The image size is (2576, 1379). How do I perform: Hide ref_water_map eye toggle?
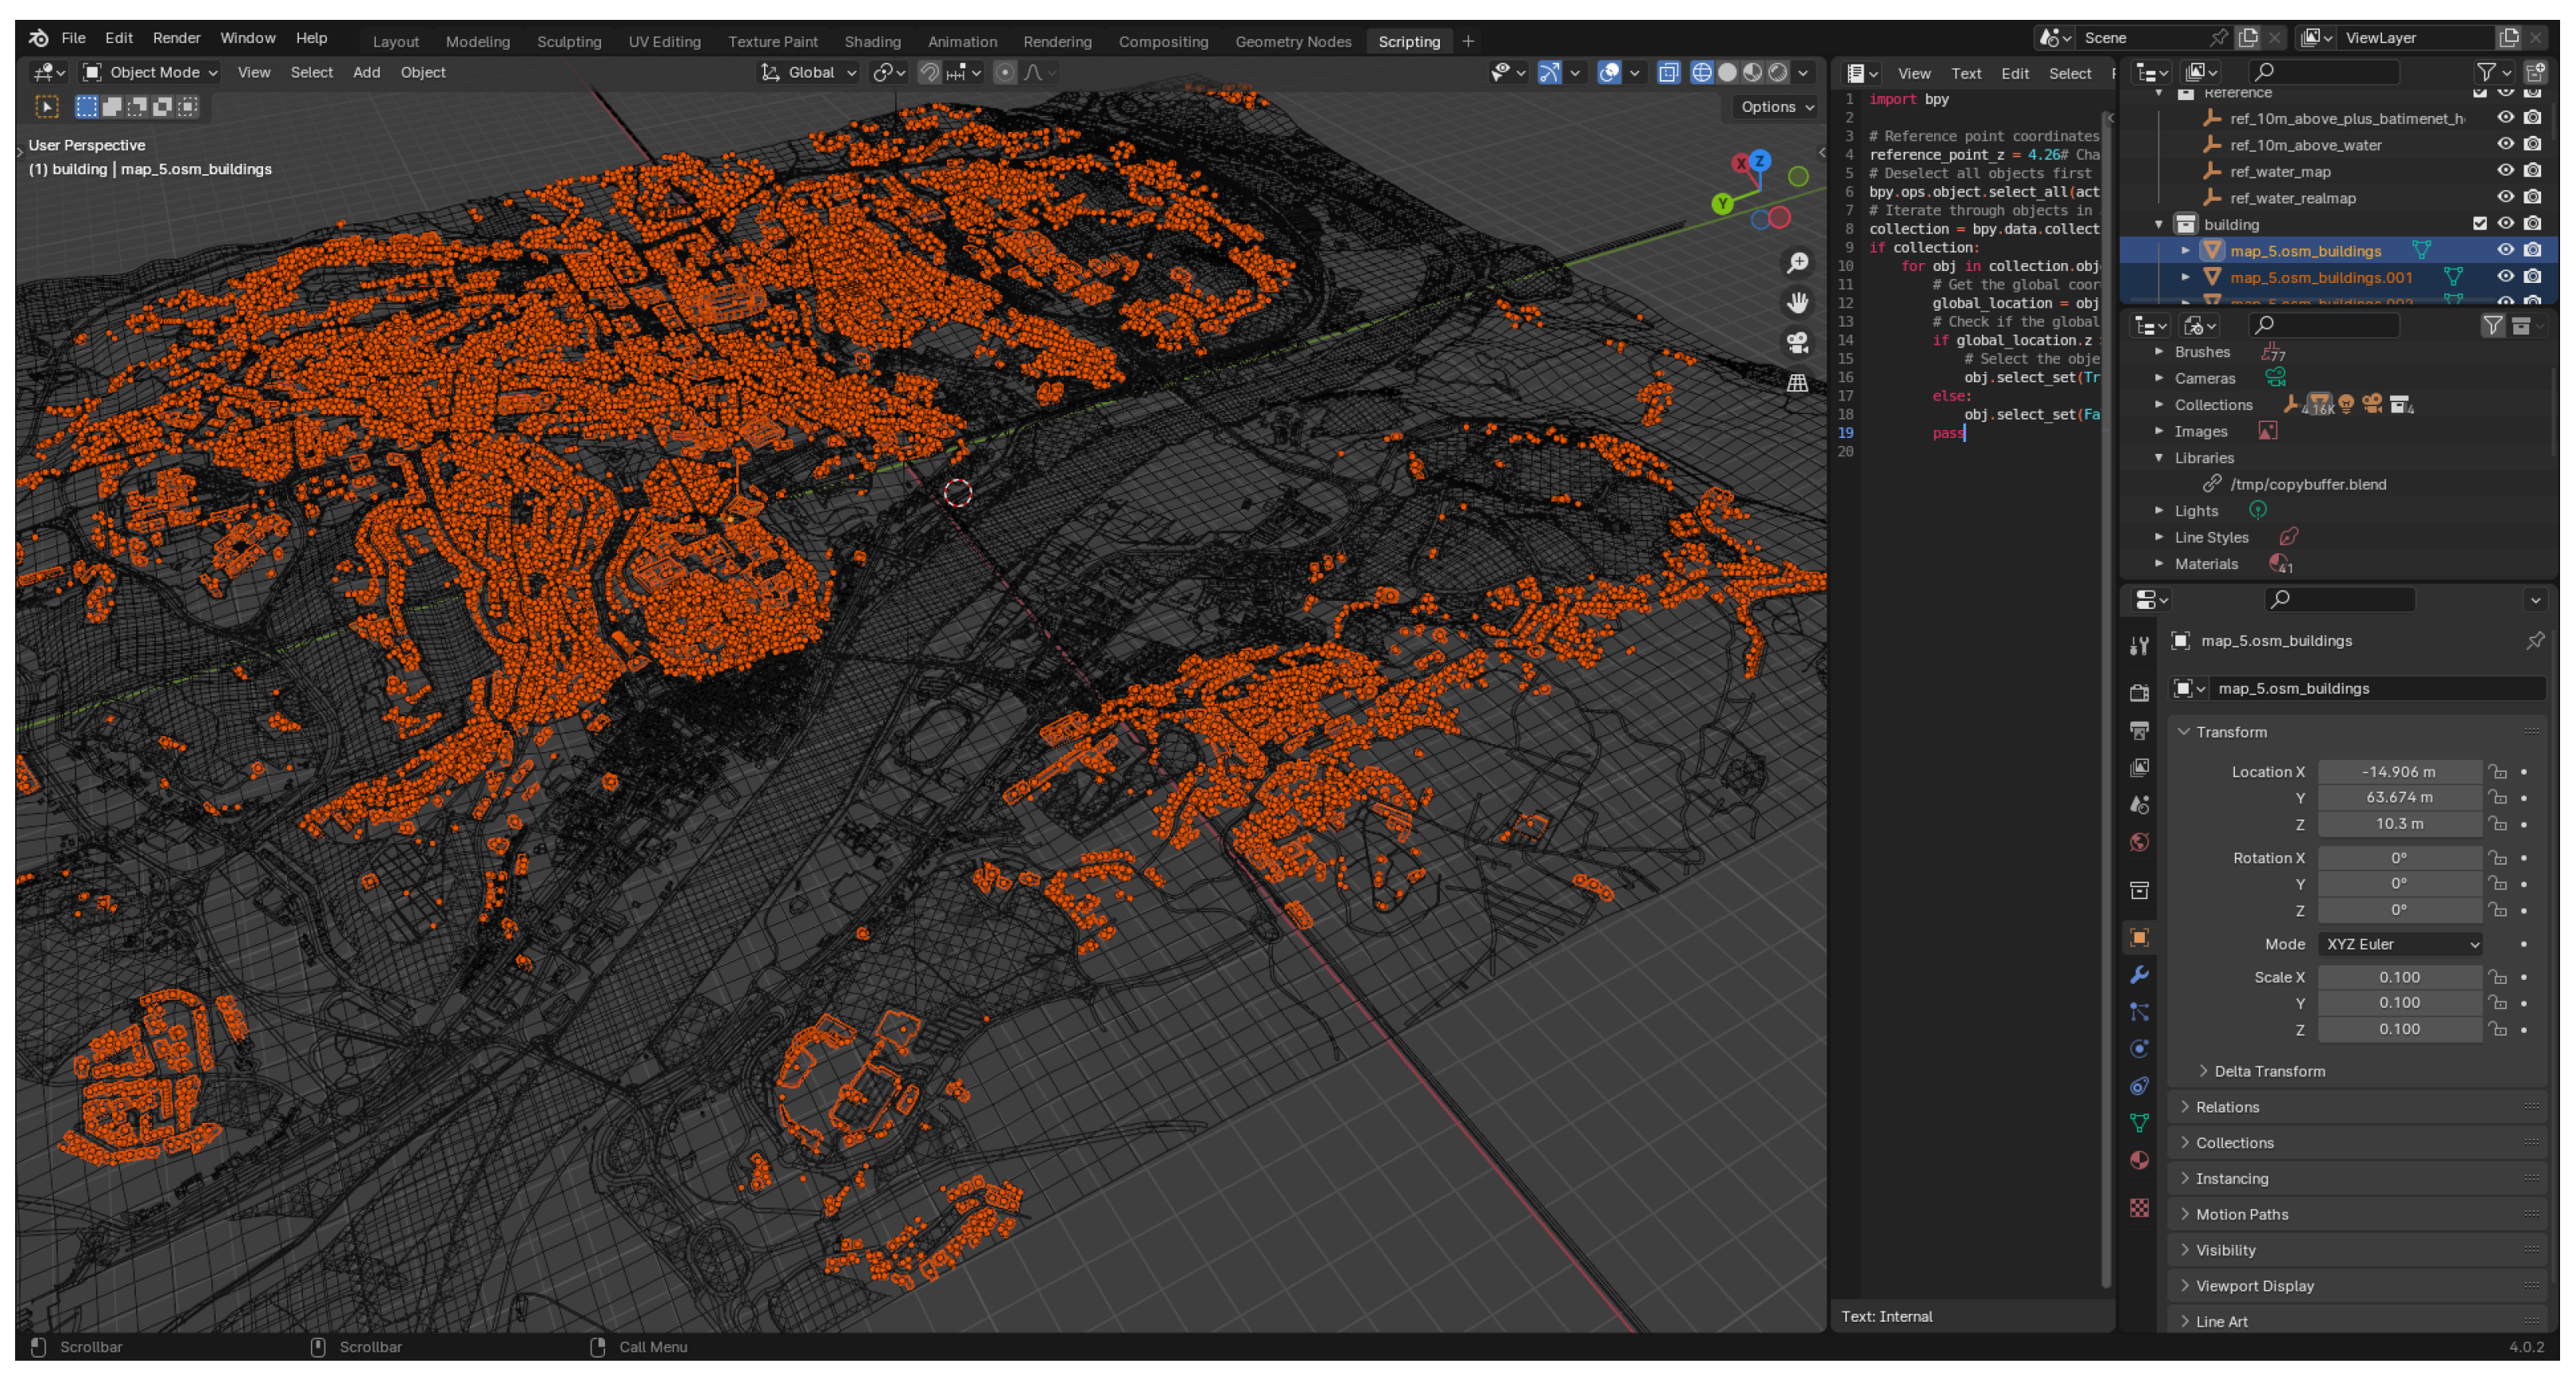(x=2505, y=170)
